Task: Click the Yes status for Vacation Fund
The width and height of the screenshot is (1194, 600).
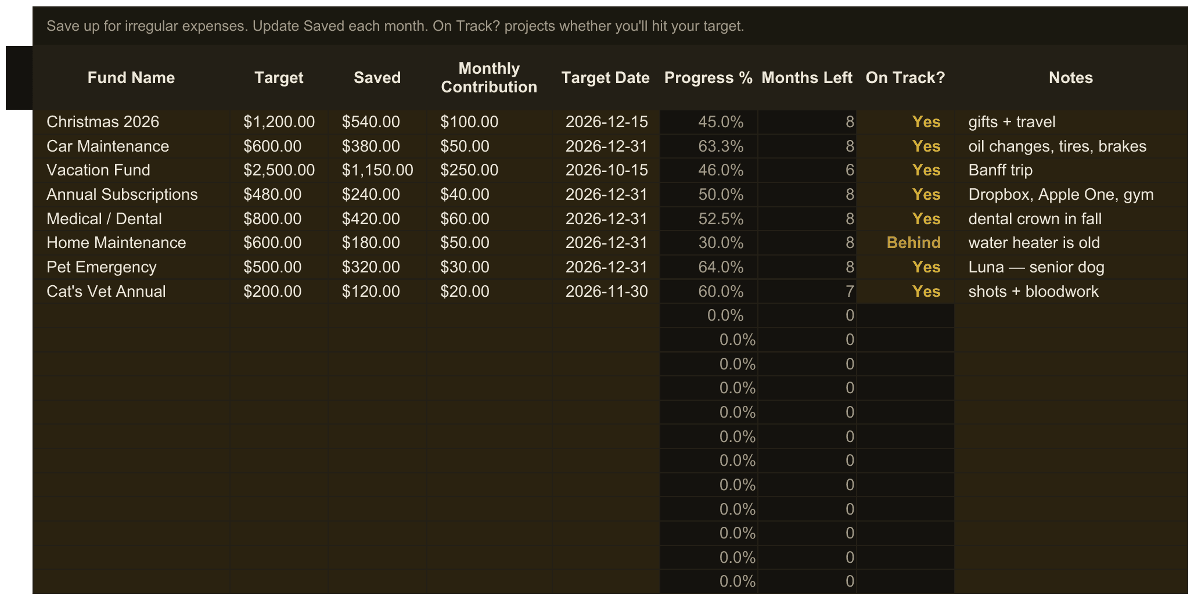Action: [905, 170]
